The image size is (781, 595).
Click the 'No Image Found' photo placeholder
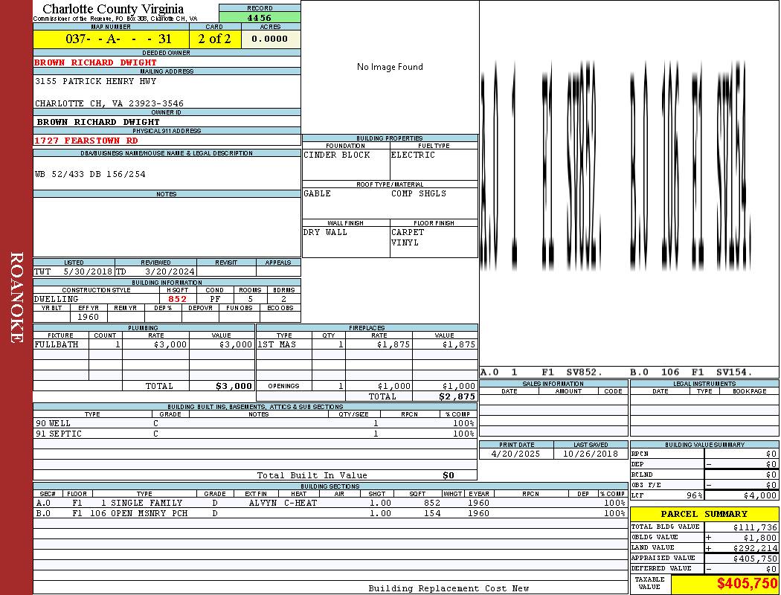tap(390, 67)
